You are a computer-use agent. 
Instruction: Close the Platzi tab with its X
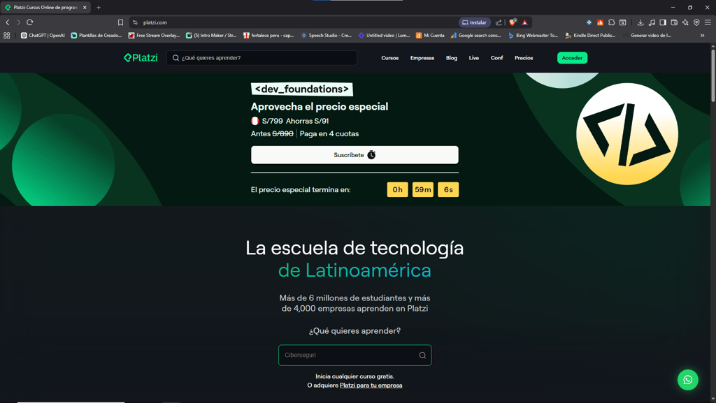85,7
